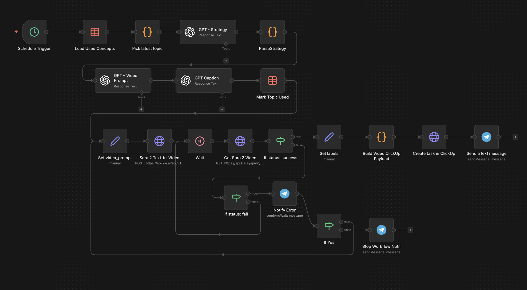The height and width of the screenshot is (290, 527).
Task: Select the GPT Caption node
Action: [x=204, y=80]
